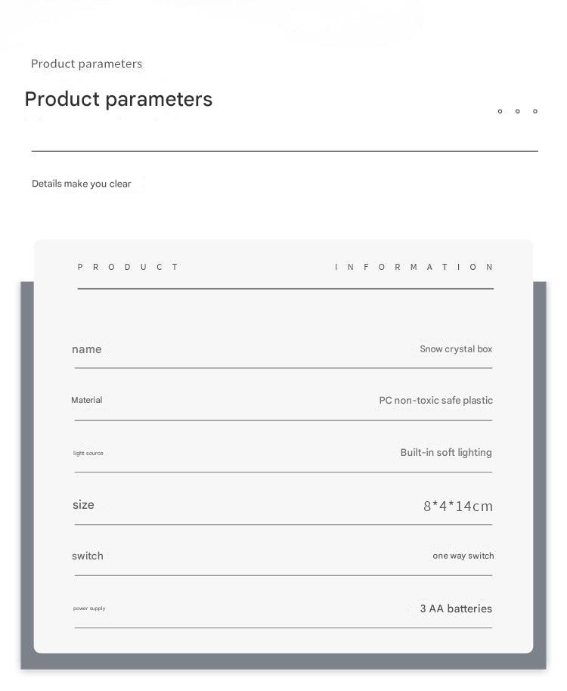567x691 pixels.
Task: Select the 'name' row label
Action: pyautogui.click(x=86, y=349)
